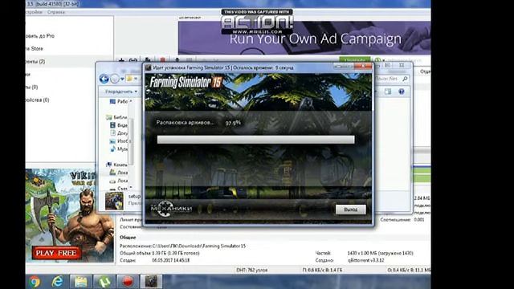Select the Компь… computer node in Explorer
This screenshot has width=514, height=289.
click(116, 165)
